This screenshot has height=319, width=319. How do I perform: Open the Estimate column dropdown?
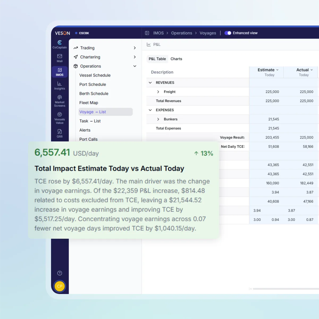pos(277,70)
